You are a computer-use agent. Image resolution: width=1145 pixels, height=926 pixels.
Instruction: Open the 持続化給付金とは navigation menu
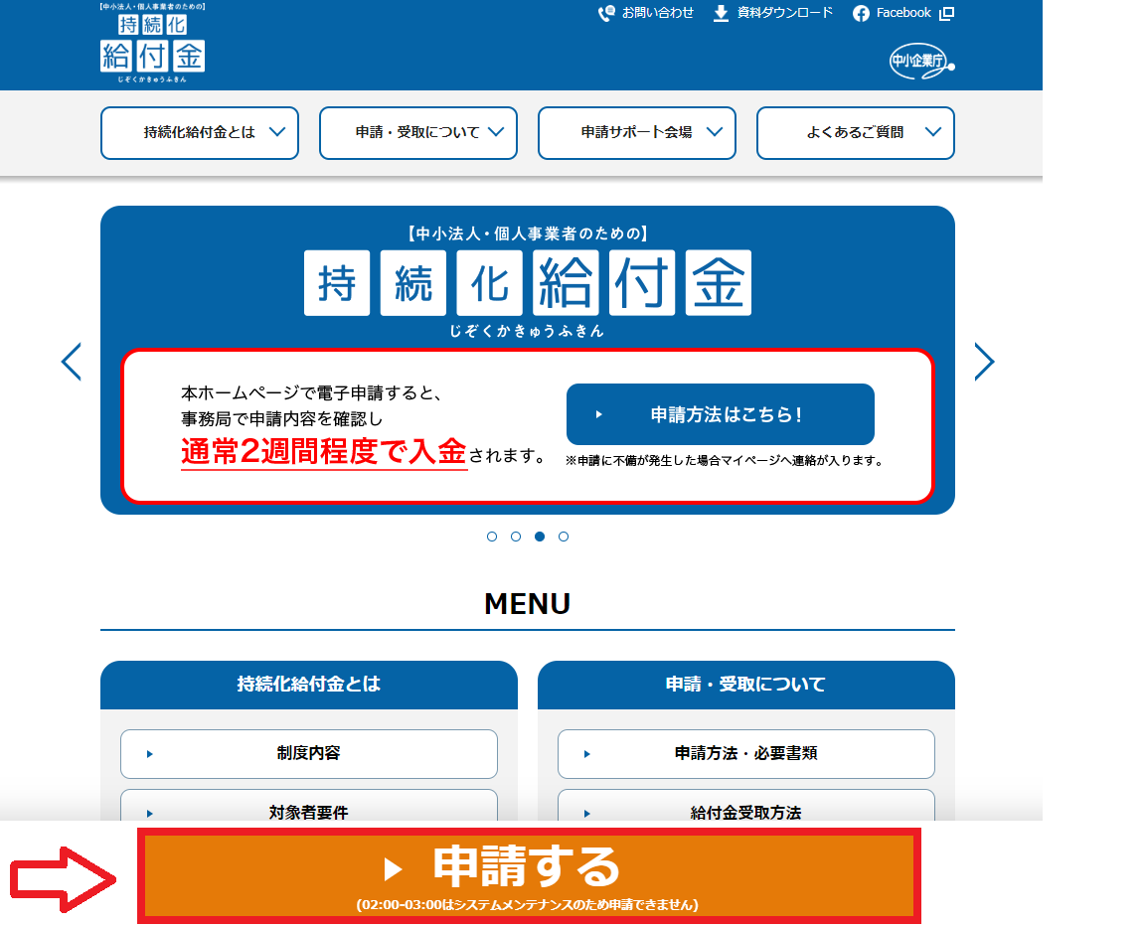[200, 133]
